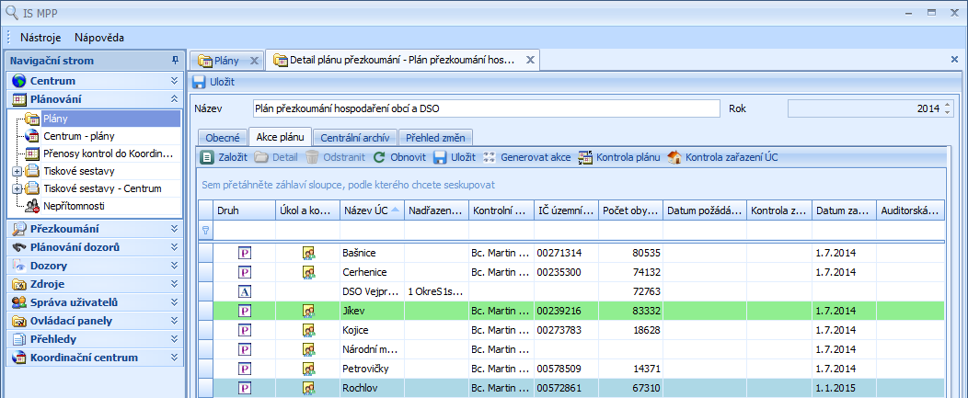968x398 pixels.
Task: Select Centrum - plány tree item
Action: pyautogui.click(x=79, y=136)
